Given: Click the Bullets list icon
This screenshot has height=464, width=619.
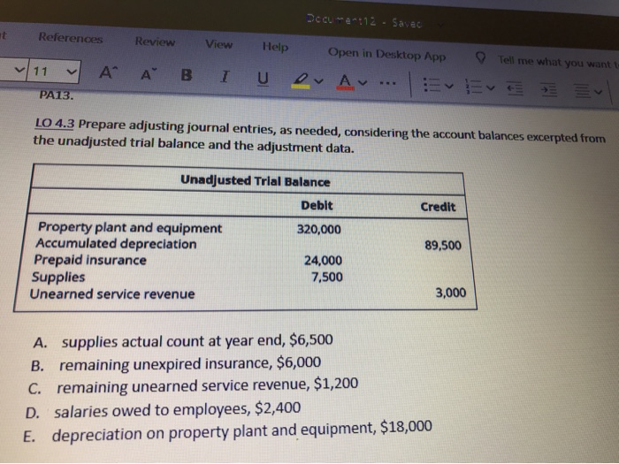Looking at the screenshot, I should tap(432, 85).
